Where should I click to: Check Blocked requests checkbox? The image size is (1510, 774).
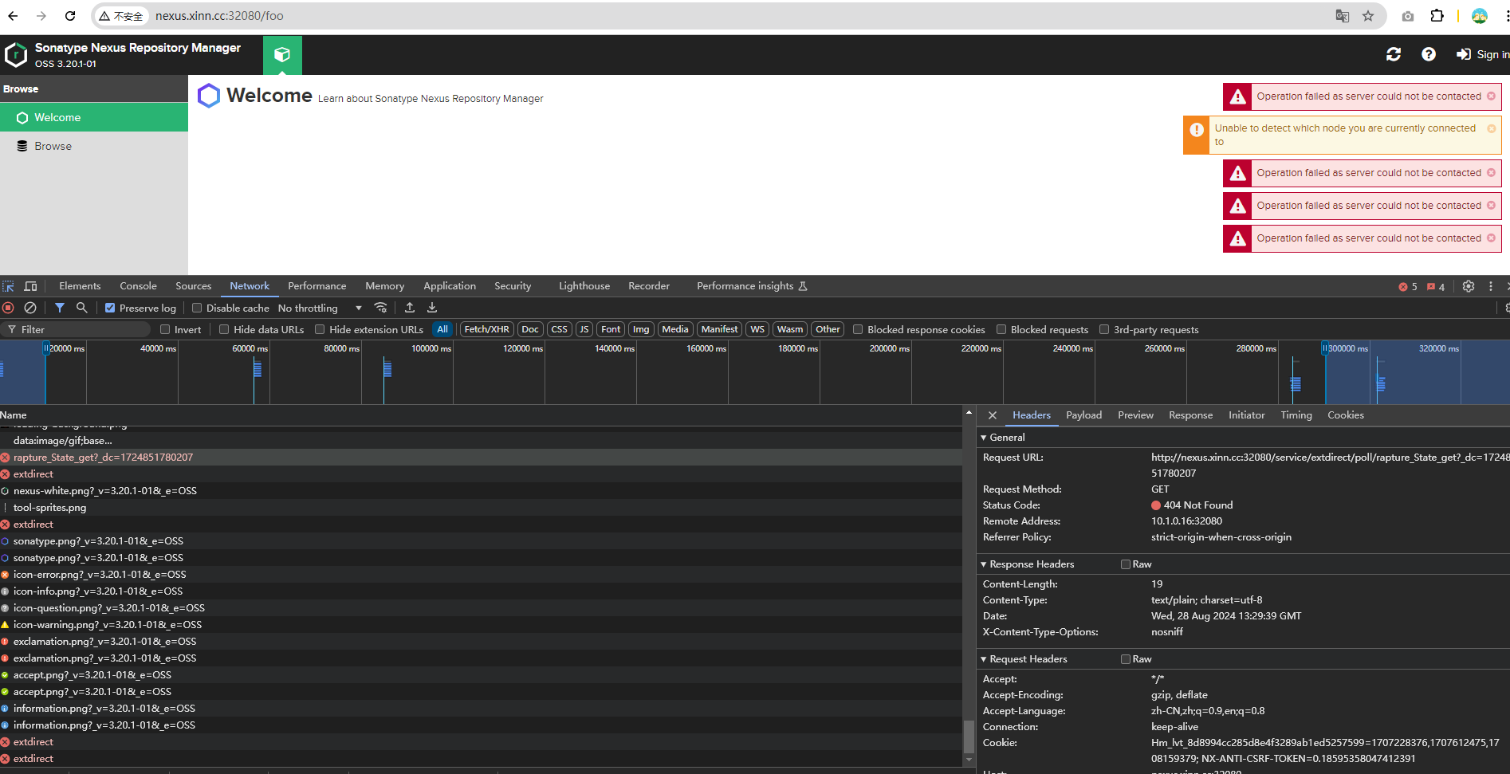(1001, 330)
